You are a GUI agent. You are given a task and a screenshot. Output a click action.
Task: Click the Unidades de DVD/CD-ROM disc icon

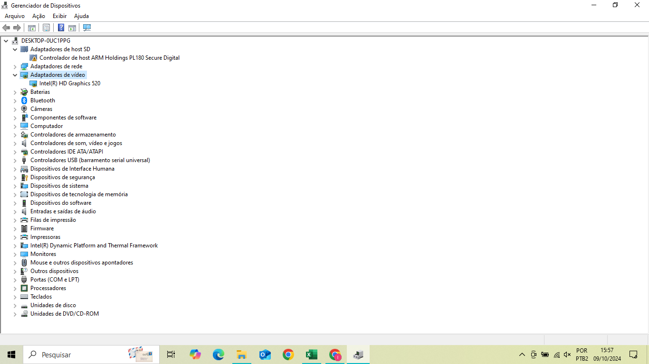24,314
